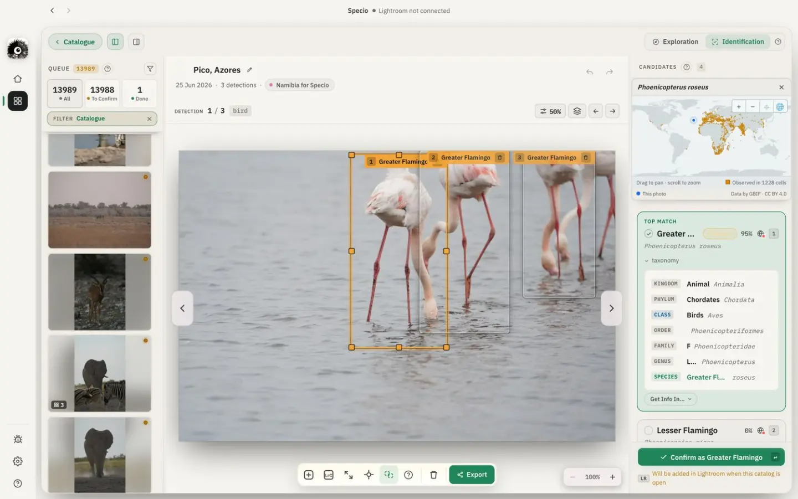The image size is (798, 499).
Task: Add a new detection box from bottom toolbar
Action: click(309, 475)
